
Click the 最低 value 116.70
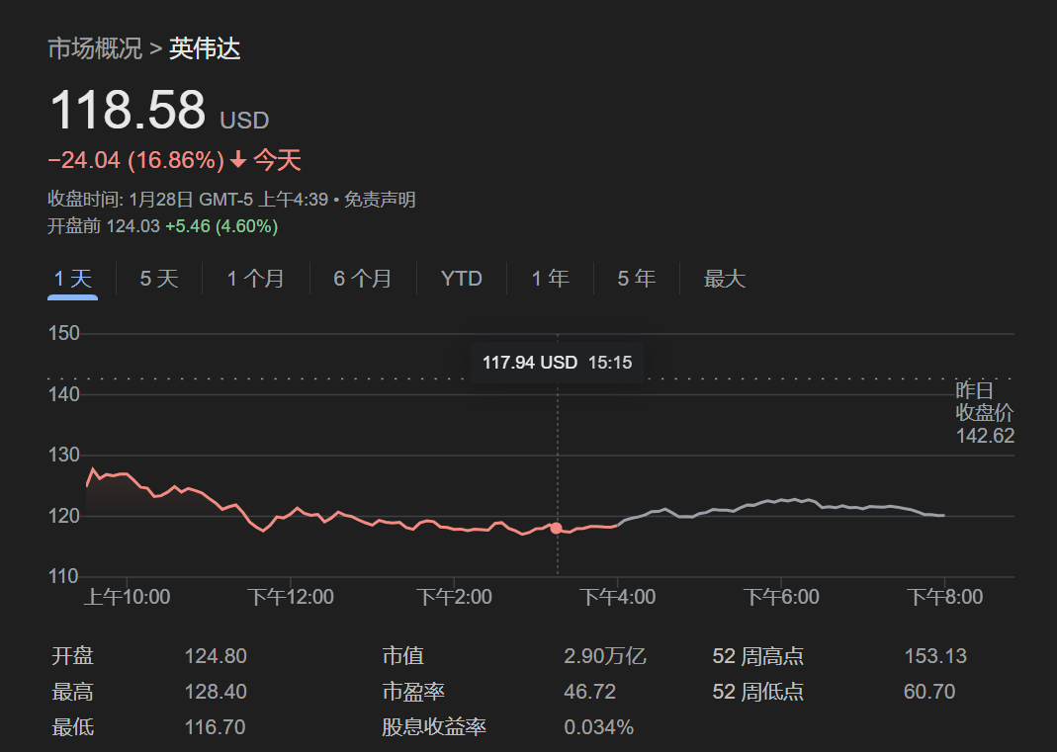[215, 727]
